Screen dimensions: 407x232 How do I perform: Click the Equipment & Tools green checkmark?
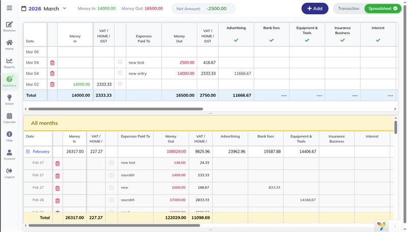coord(307,40)
